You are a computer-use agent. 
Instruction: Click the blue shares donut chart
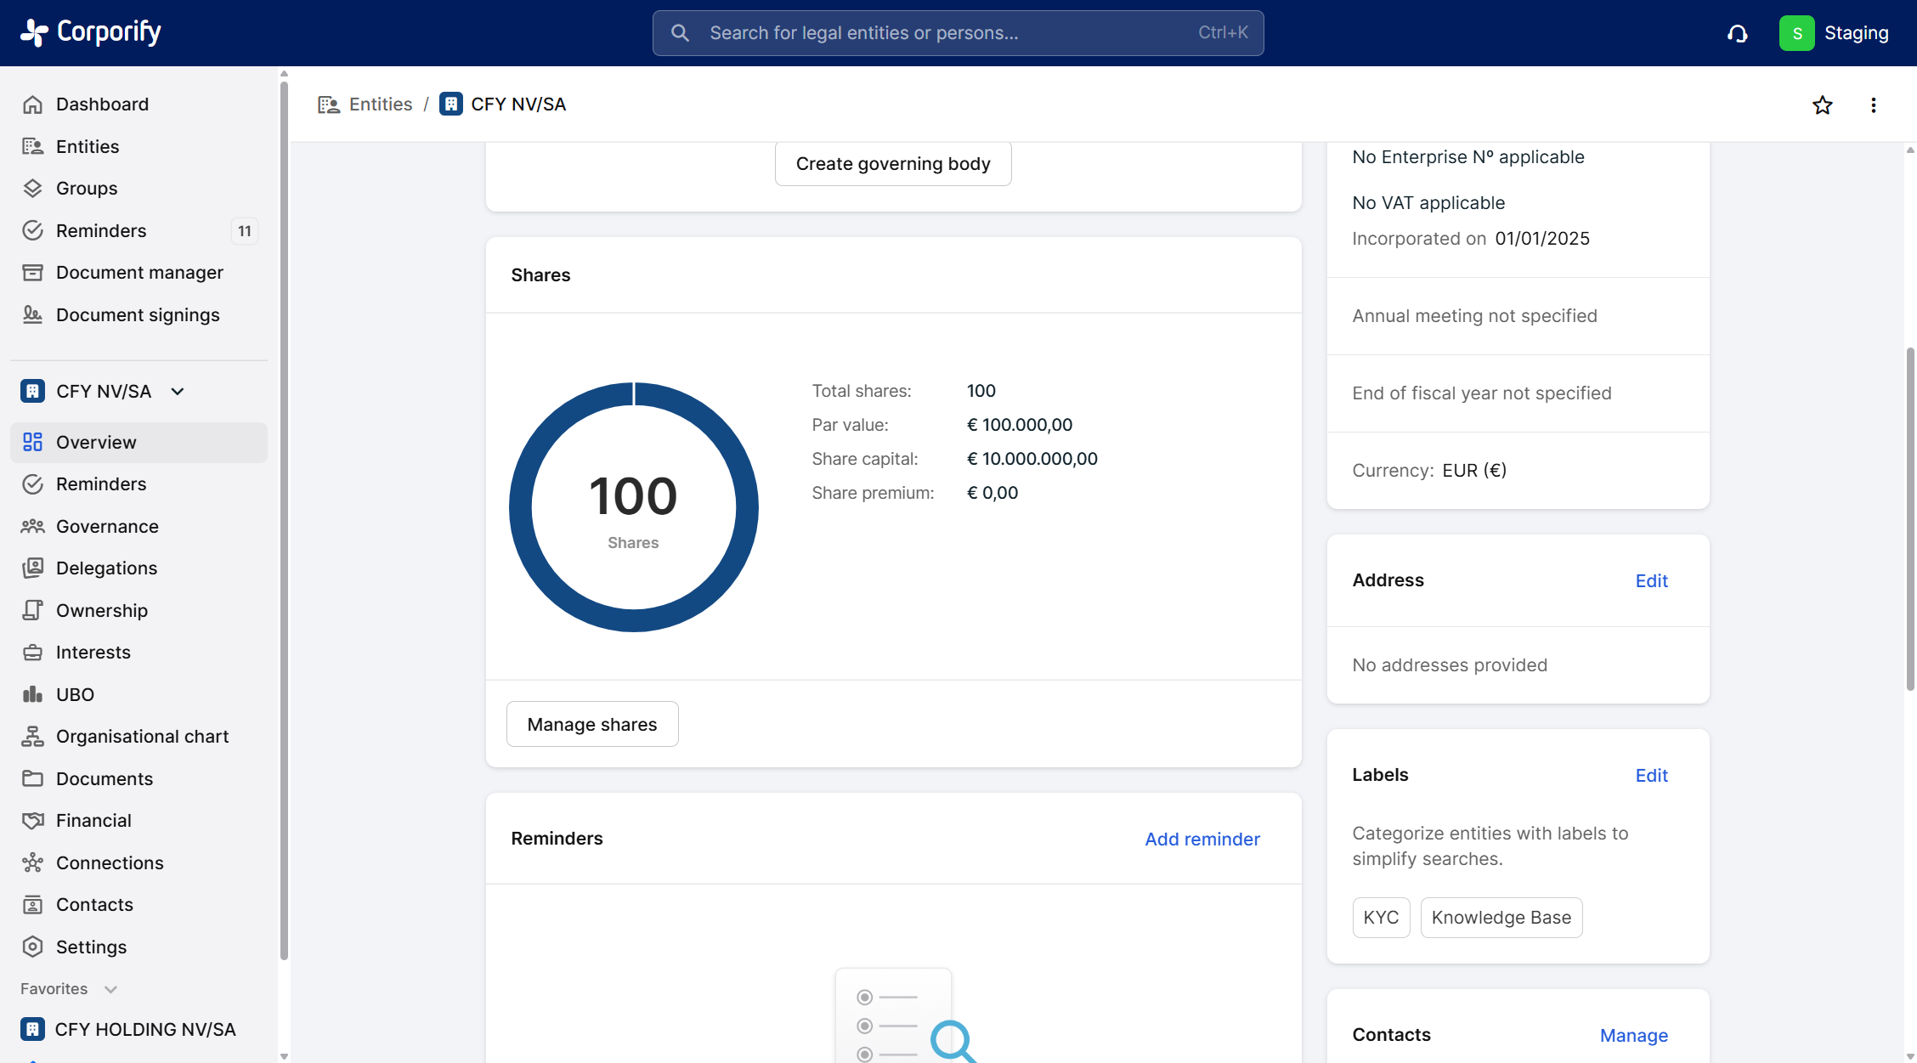tap(519, 507)
